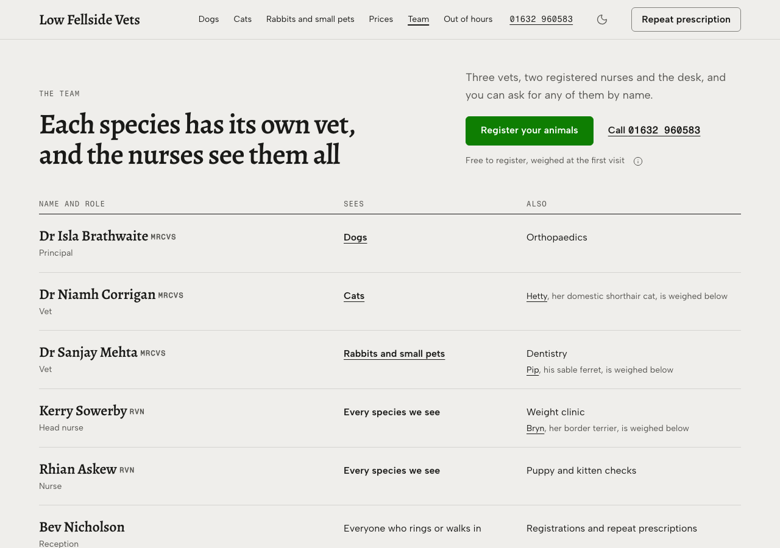Open the Out of hours page
The width and height of the screenshot is (780, 548).
(468, 19)
